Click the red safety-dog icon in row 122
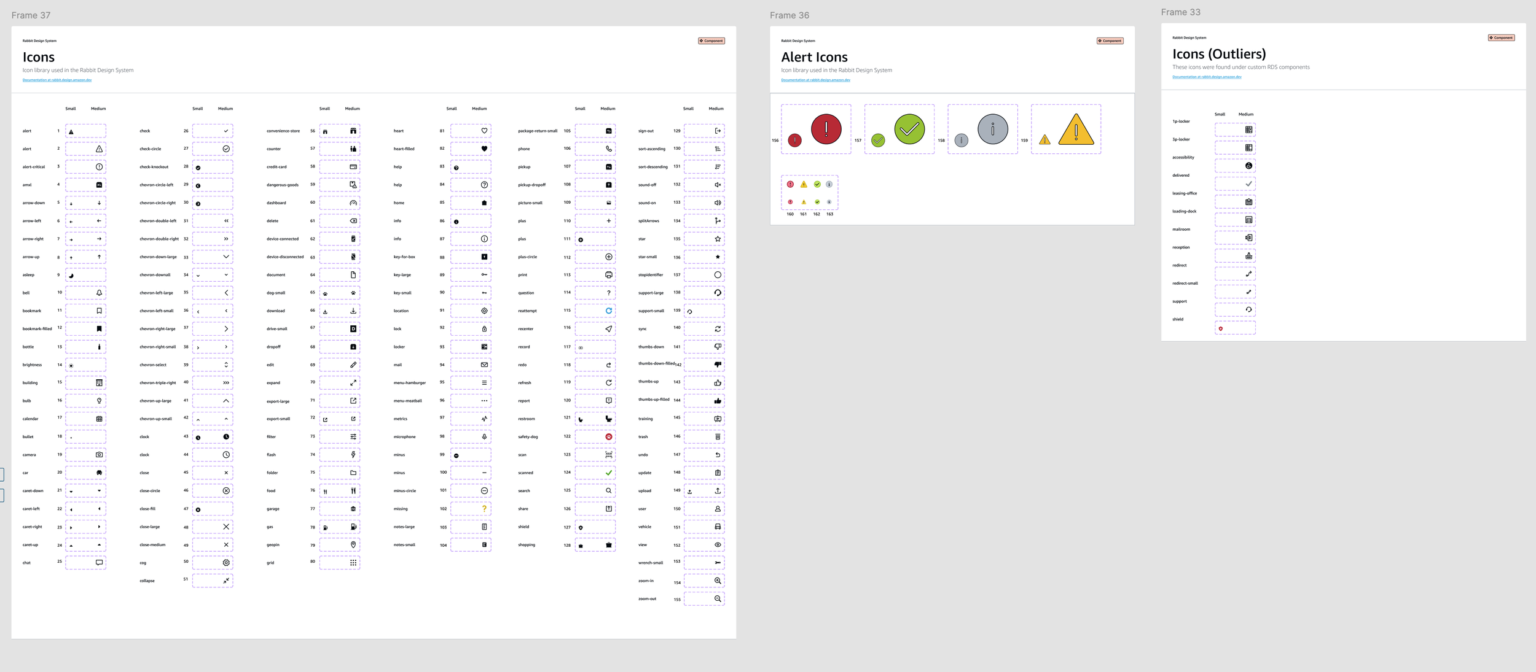 coord(609,437)
